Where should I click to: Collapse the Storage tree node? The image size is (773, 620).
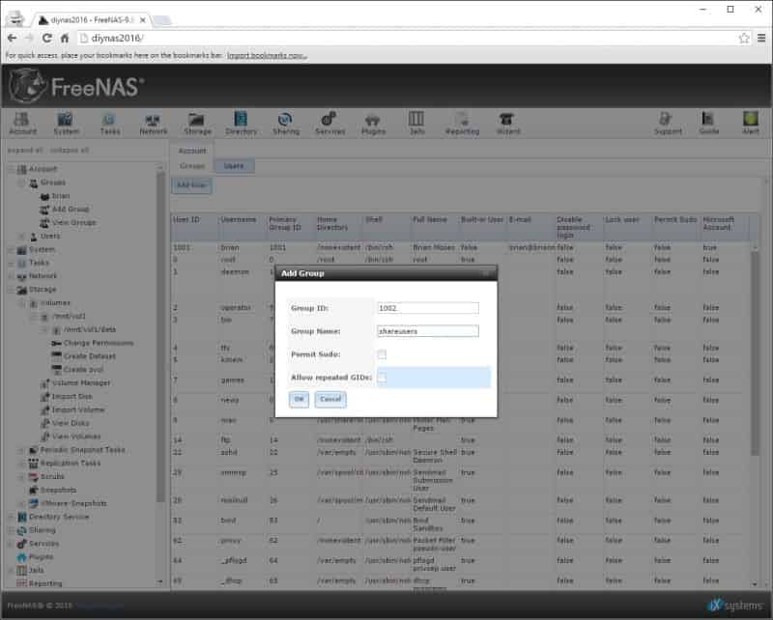[12, 290]
